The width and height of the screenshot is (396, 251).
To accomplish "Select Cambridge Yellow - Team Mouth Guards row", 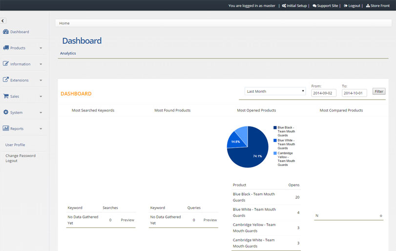I will point(266,228).
